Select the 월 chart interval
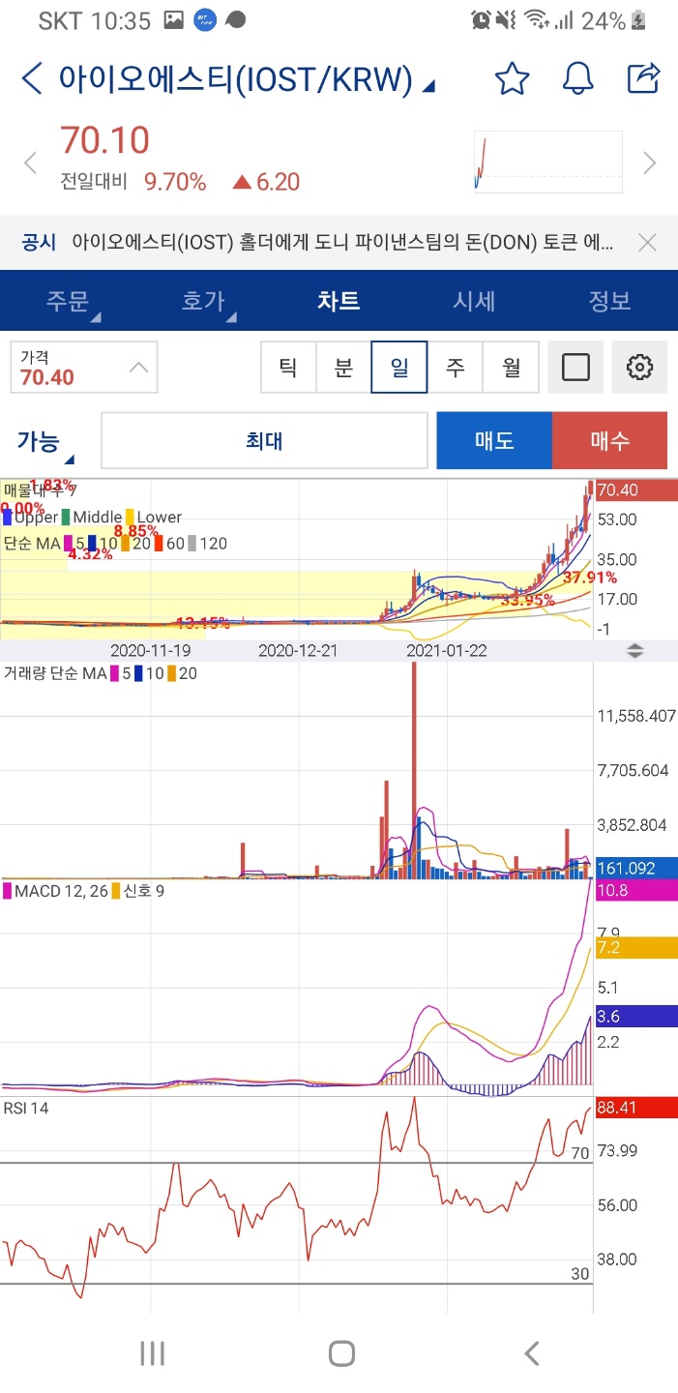 [x=511, y=368]
